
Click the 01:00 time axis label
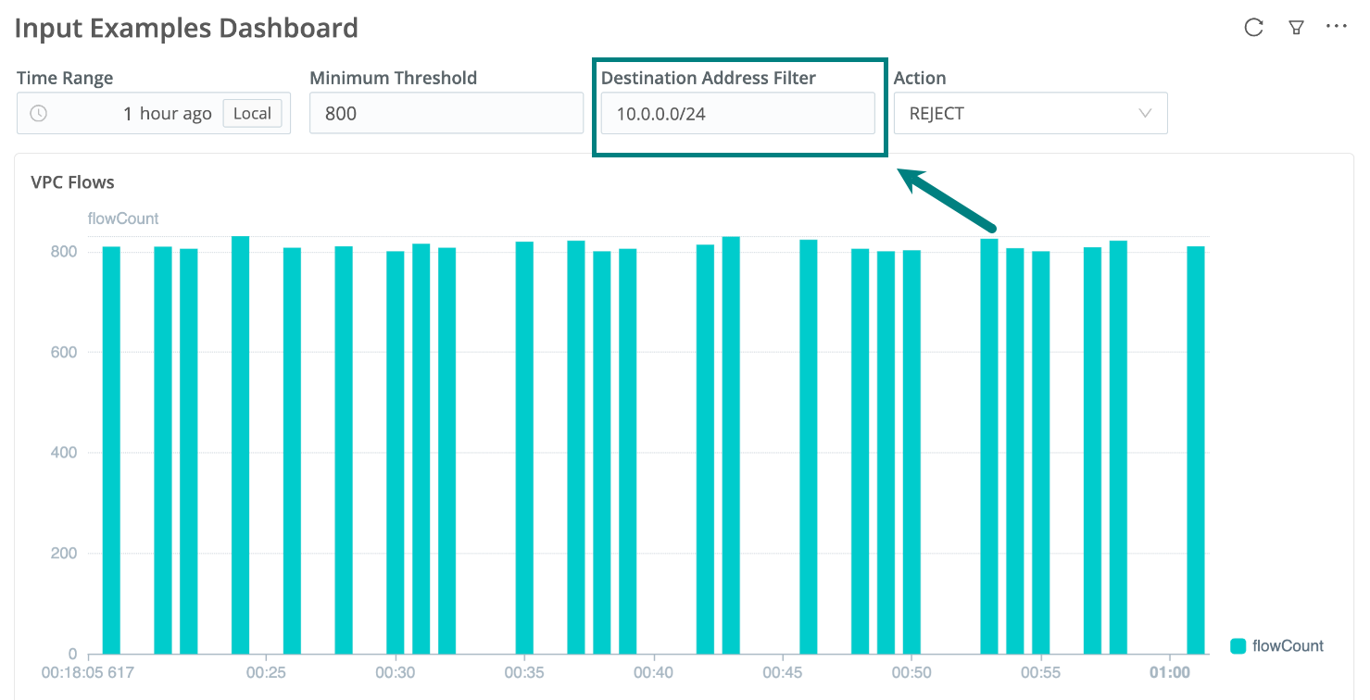1169,670
